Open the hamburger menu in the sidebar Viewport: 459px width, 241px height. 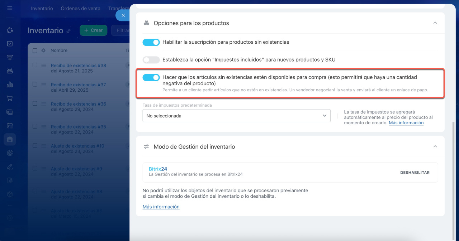[x=10, y=8]
